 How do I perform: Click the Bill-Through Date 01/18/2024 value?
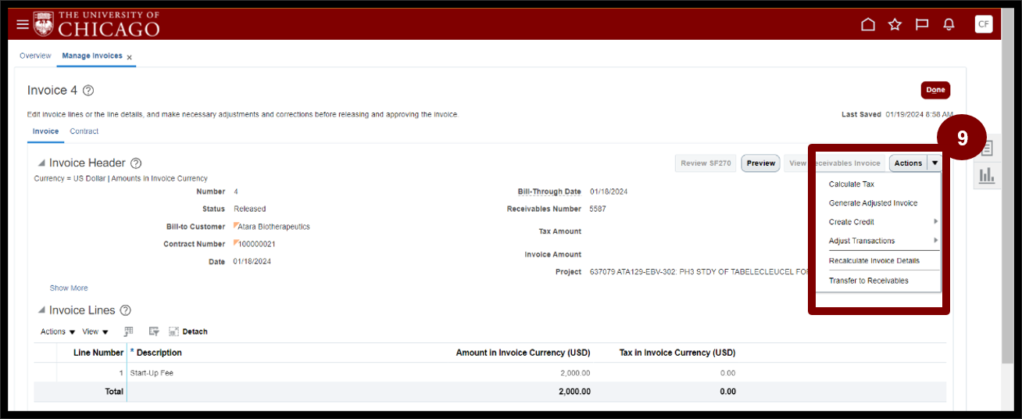[609, 192]
